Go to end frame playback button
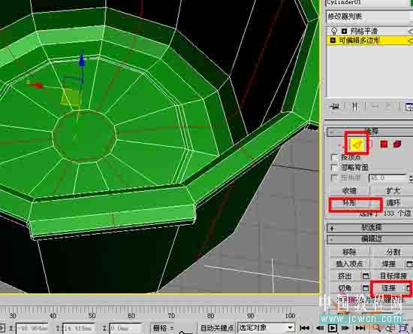 pos(360,328)
